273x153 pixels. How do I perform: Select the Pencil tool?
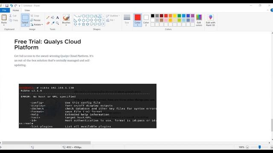(48, 17)
